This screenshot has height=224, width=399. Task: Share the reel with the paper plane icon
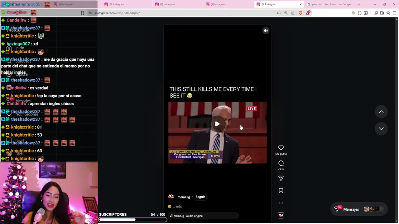pos(281,178)
